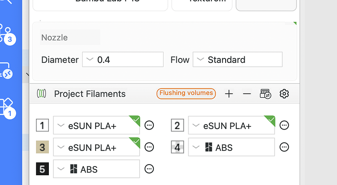This screenshot has width=337, height=185.
Task: Click the Project Filaments section header
Action: click(x=90, y=94)
